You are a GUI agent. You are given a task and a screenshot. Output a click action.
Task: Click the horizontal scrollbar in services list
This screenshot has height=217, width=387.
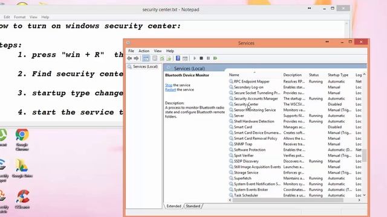(x=288, y=200)
